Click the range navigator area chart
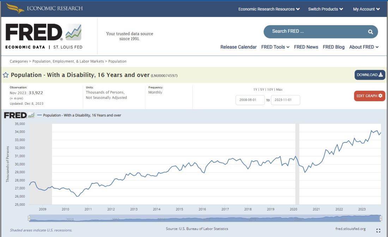The image size is (388, 237). click(205, 218)
